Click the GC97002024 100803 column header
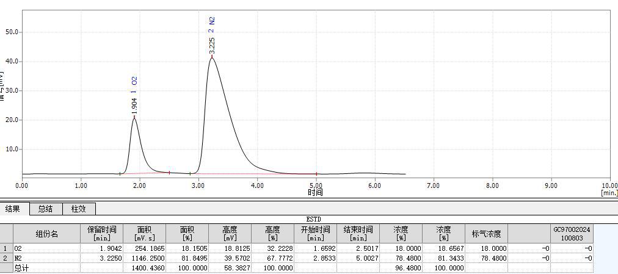 pyautogui.click(x=572, y=234)
